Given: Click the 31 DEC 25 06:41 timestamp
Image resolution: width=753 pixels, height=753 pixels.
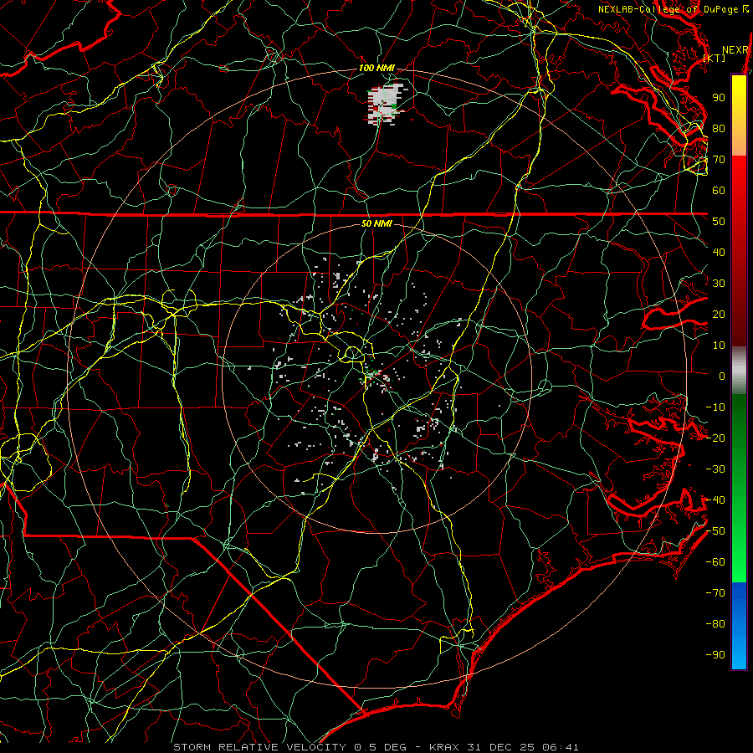Looking at the screenshot, I should [522, 747].
